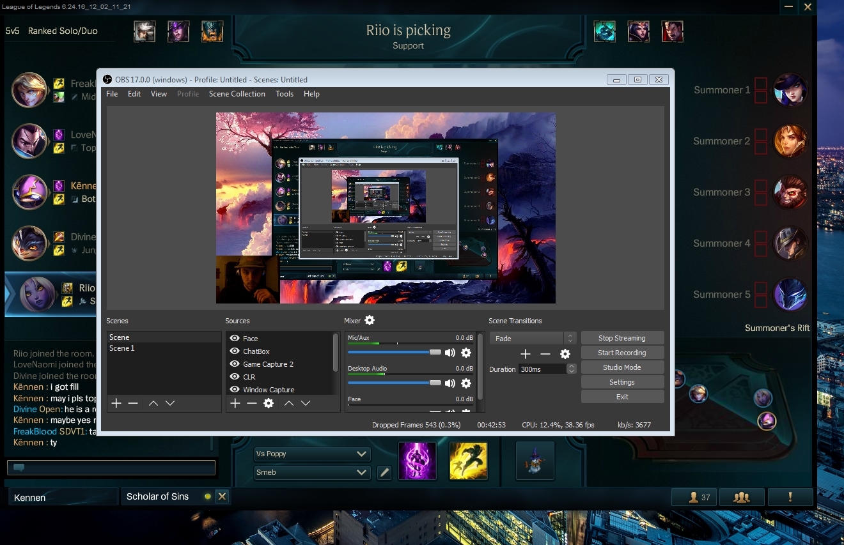Open friends list icon showing 37
Screen dimensions: 844x545
(694, 497)
